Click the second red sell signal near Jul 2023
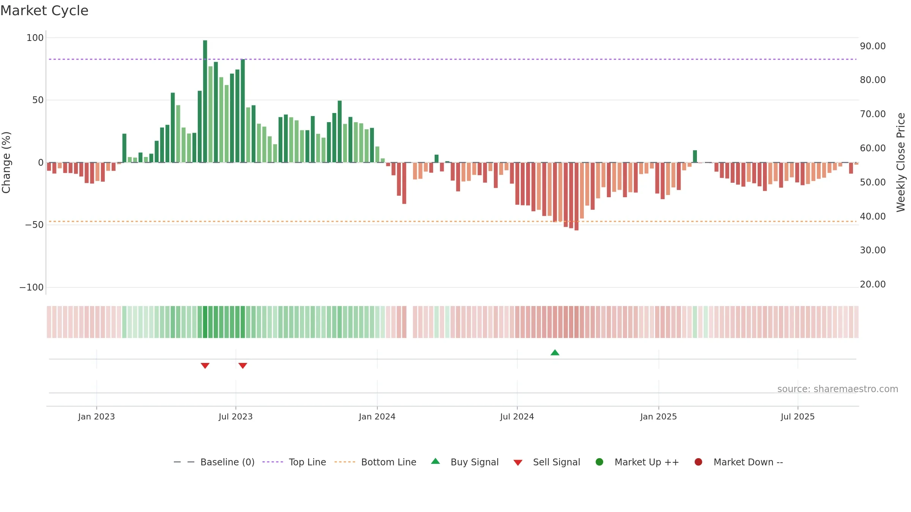 coord(243,366)
